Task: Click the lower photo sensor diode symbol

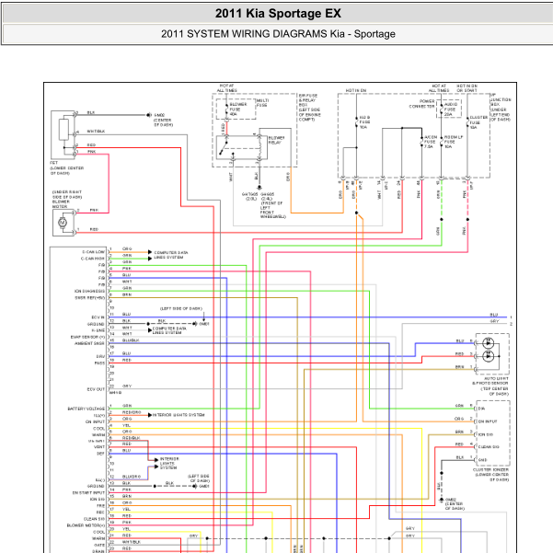Action: (488, 356)
